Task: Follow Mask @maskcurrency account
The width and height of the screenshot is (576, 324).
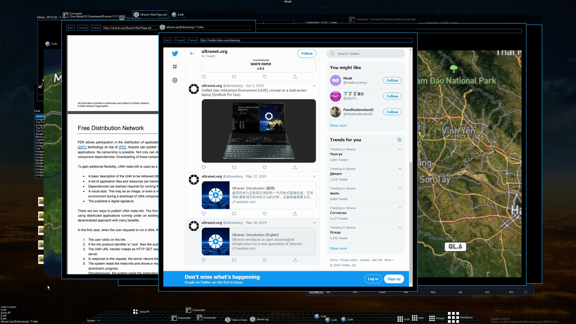Action: tap(392, 80)
